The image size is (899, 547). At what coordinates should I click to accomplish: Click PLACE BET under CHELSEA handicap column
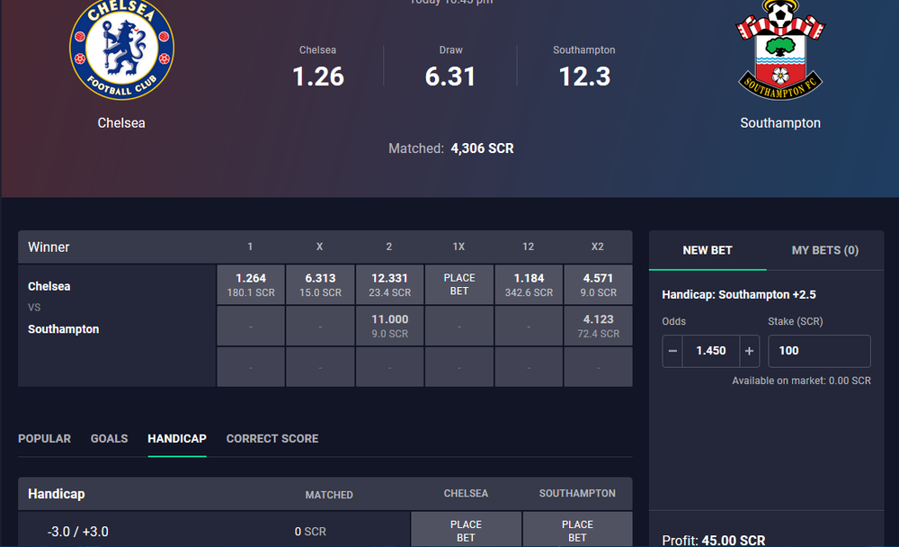(466, 530)
